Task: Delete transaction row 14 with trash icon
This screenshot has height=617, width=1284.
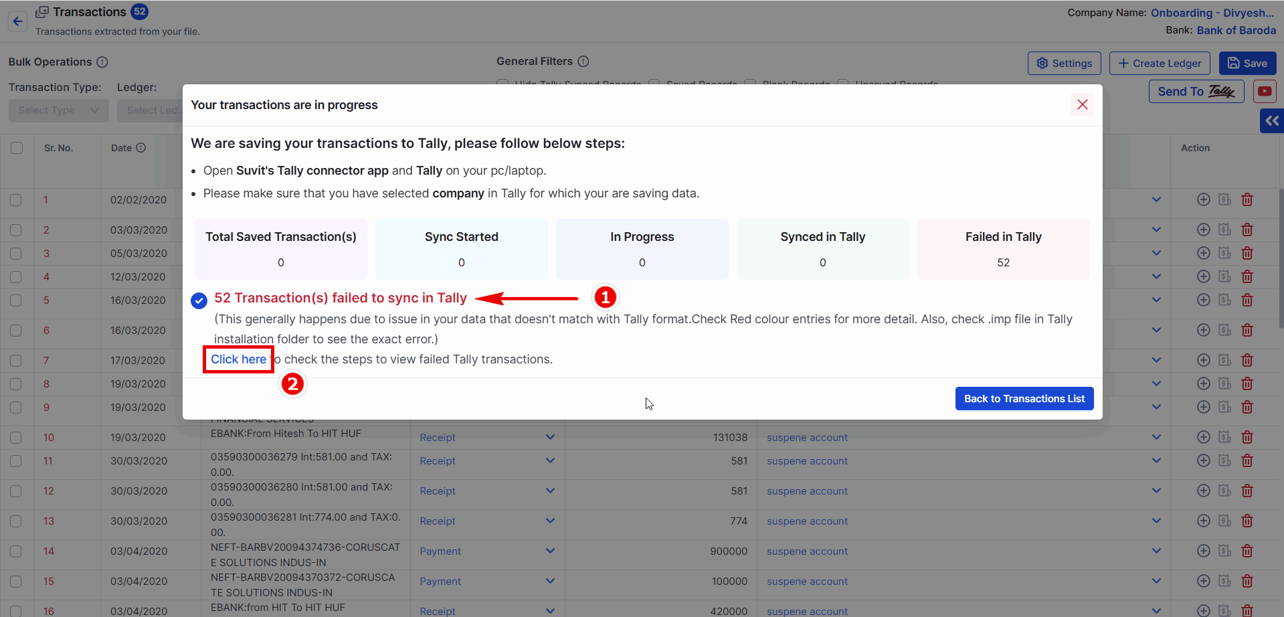Action: 1247,551
